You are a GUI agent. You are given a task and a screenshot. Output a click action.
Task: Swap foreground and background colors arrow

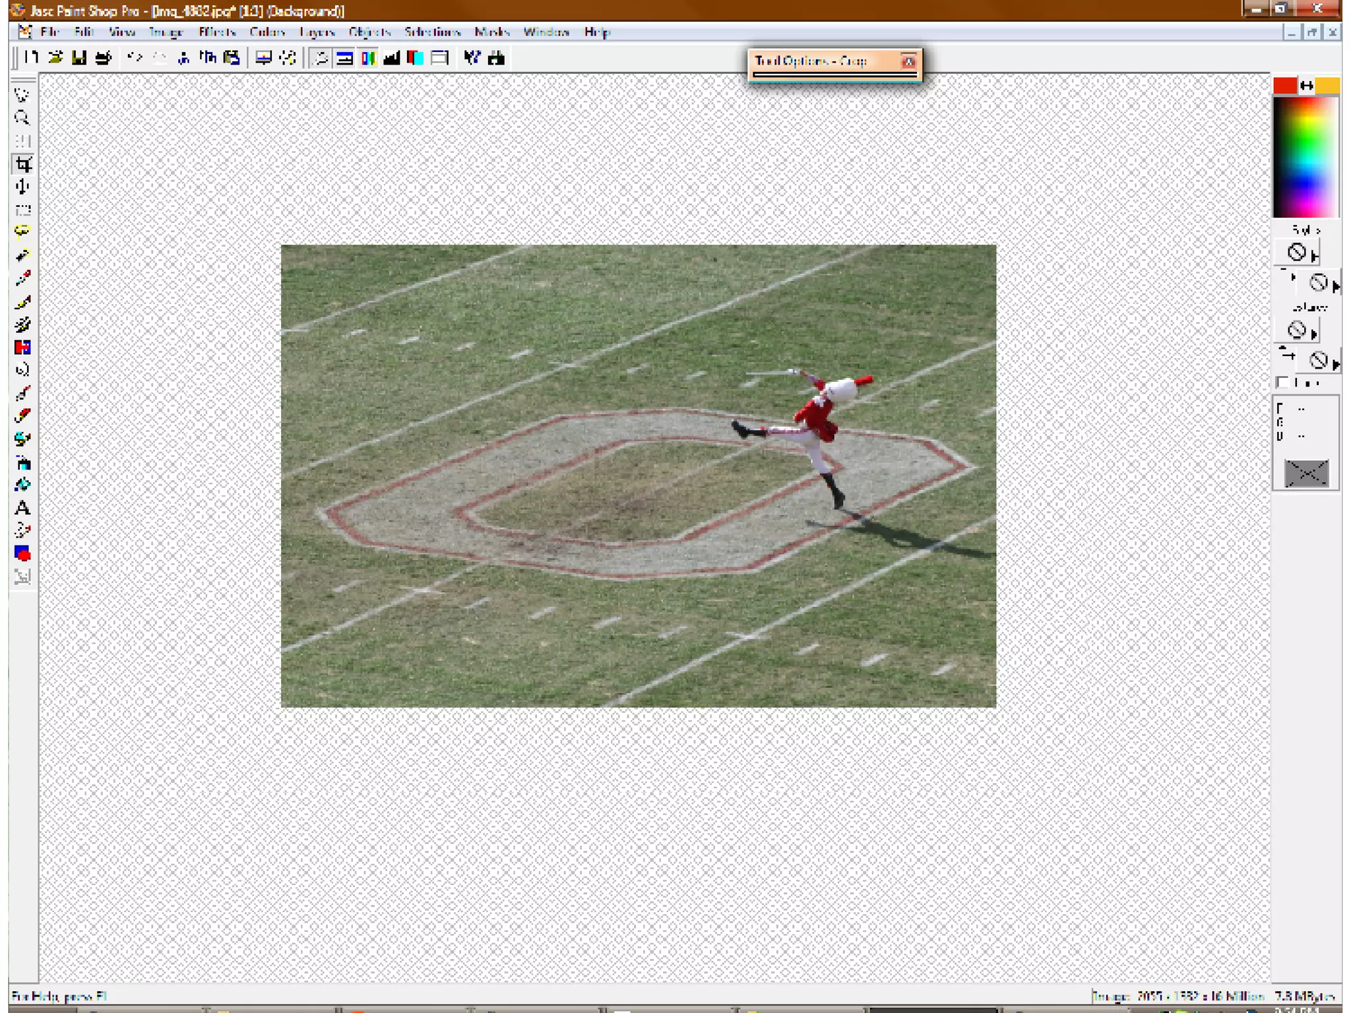[1306, 86]
